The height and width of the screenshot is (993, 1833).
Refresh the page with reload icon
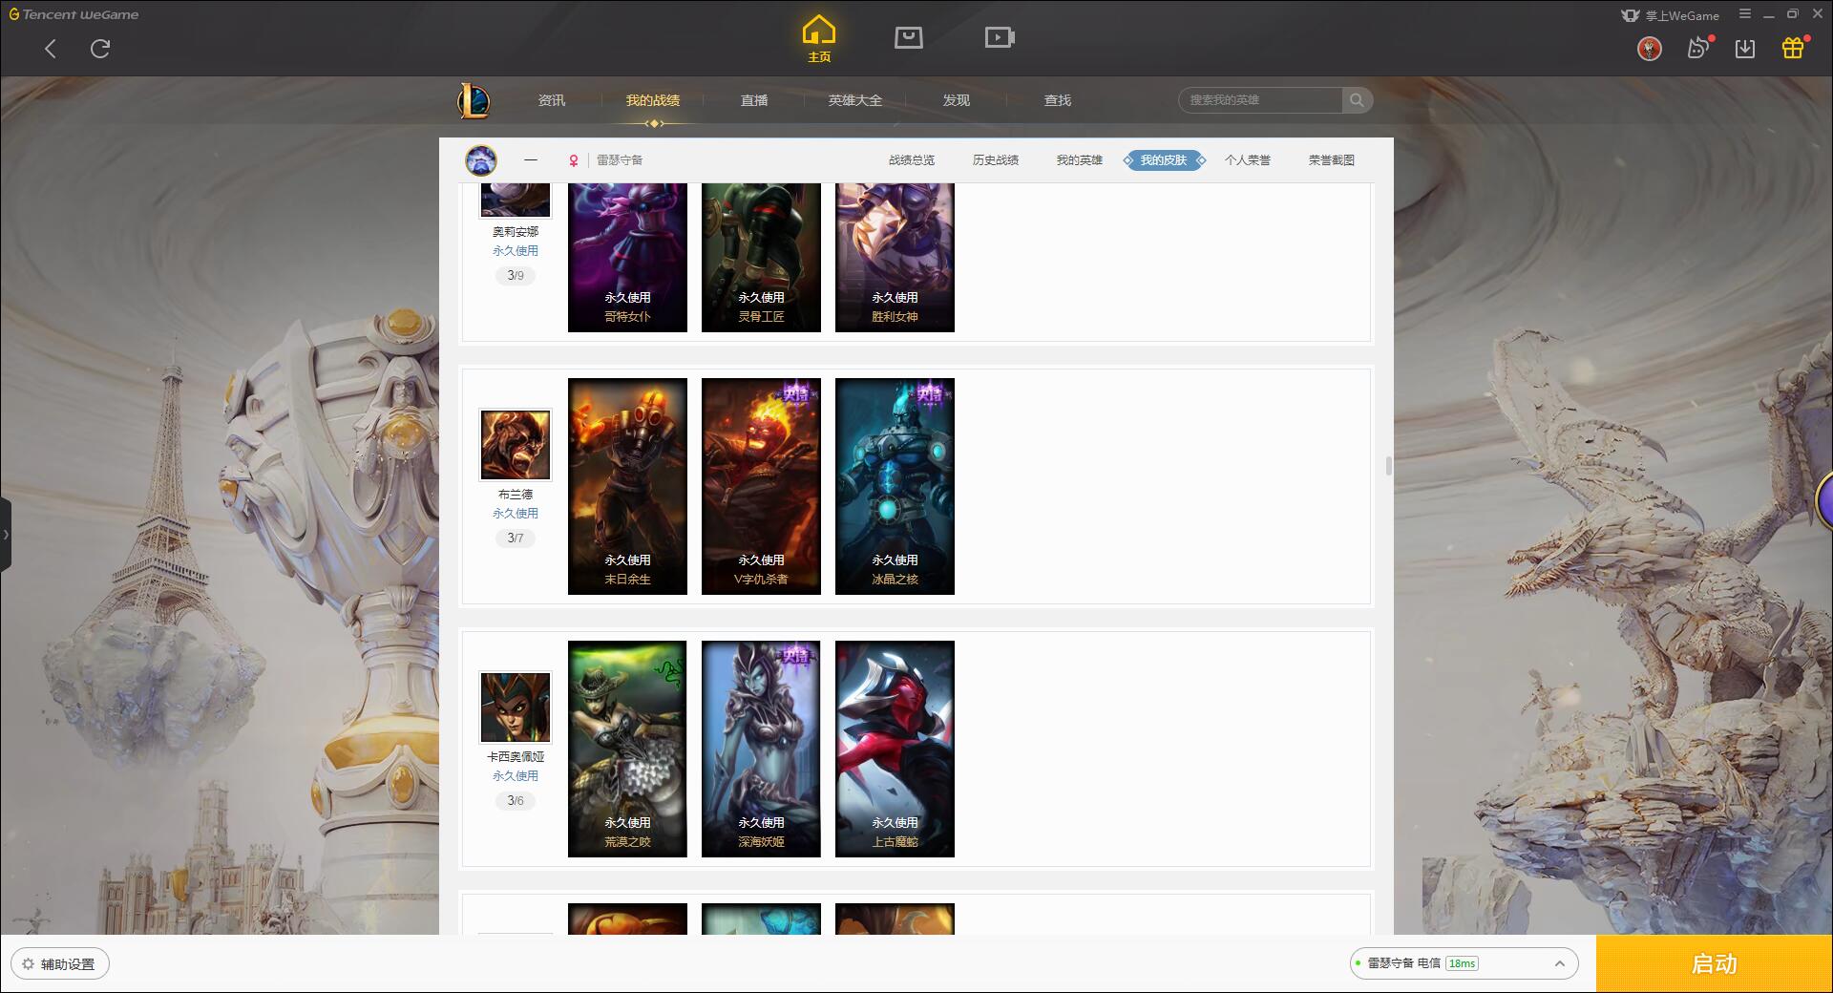(100, 49)
